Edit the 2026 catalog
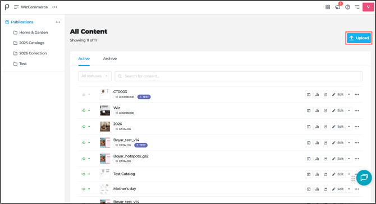 tap(338, 127)
